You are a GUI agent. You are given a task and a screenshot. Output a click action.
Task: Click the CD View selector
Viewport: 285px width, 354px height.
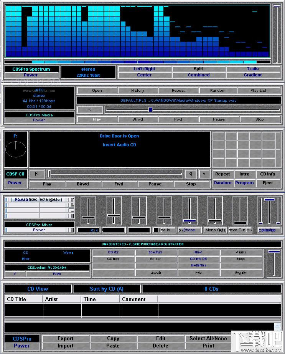(38, 289)
